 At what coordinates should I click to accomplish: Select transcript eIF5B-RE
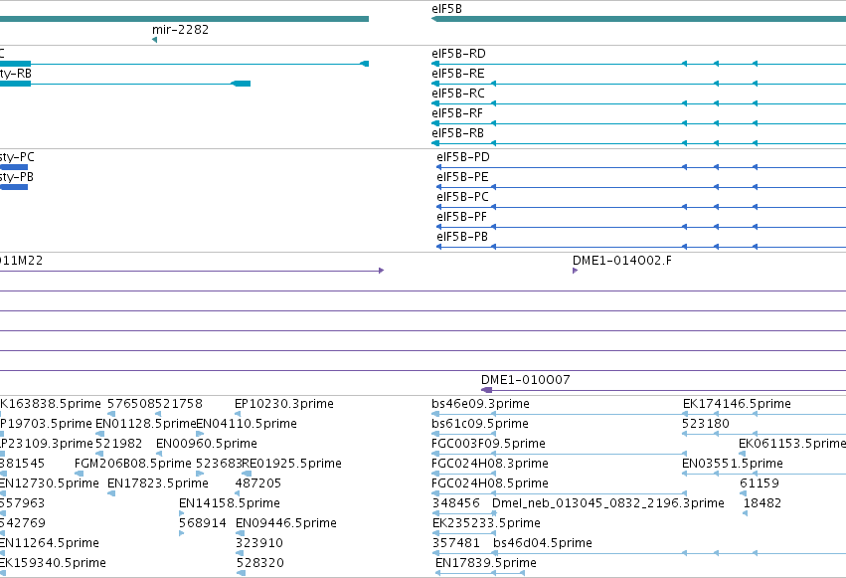(458, 74)
